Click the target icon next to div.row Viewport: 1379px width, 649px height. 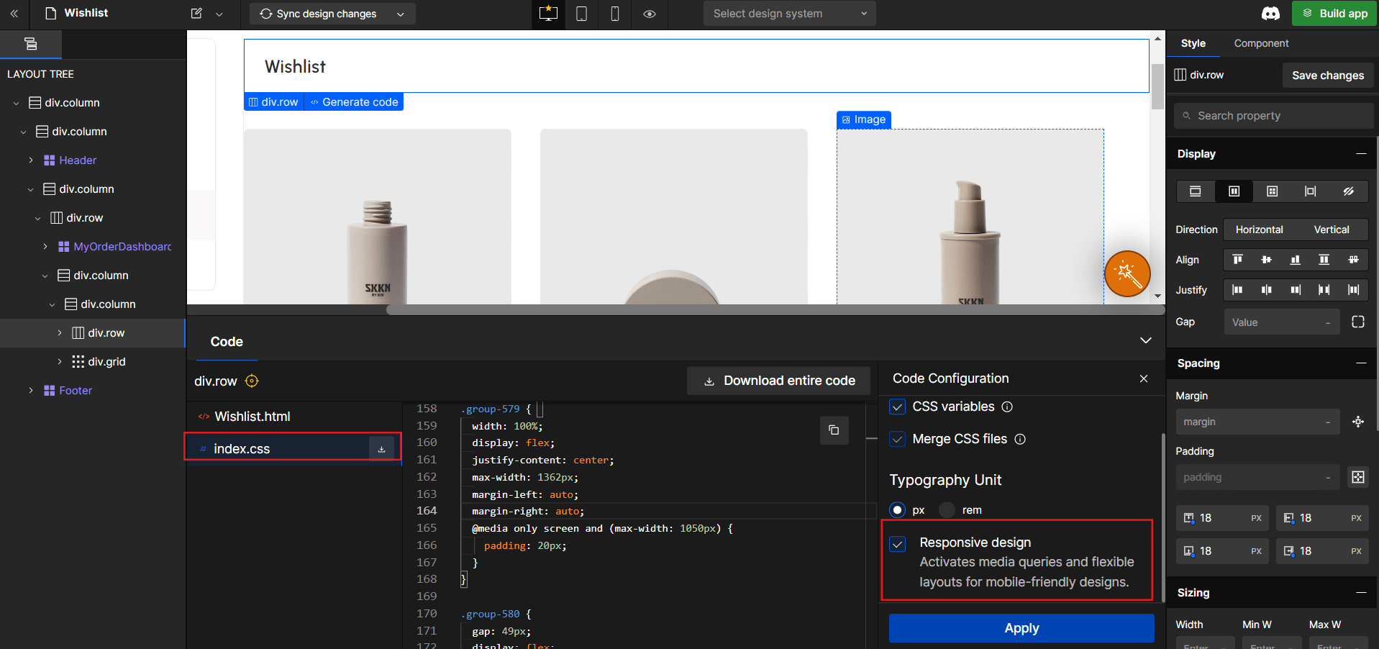pyautogui.click(x=252, y=381)
